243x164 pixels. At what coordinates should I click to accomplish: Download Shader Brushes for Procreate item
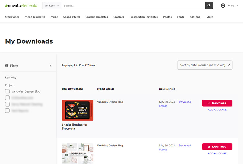click(217, 103)
